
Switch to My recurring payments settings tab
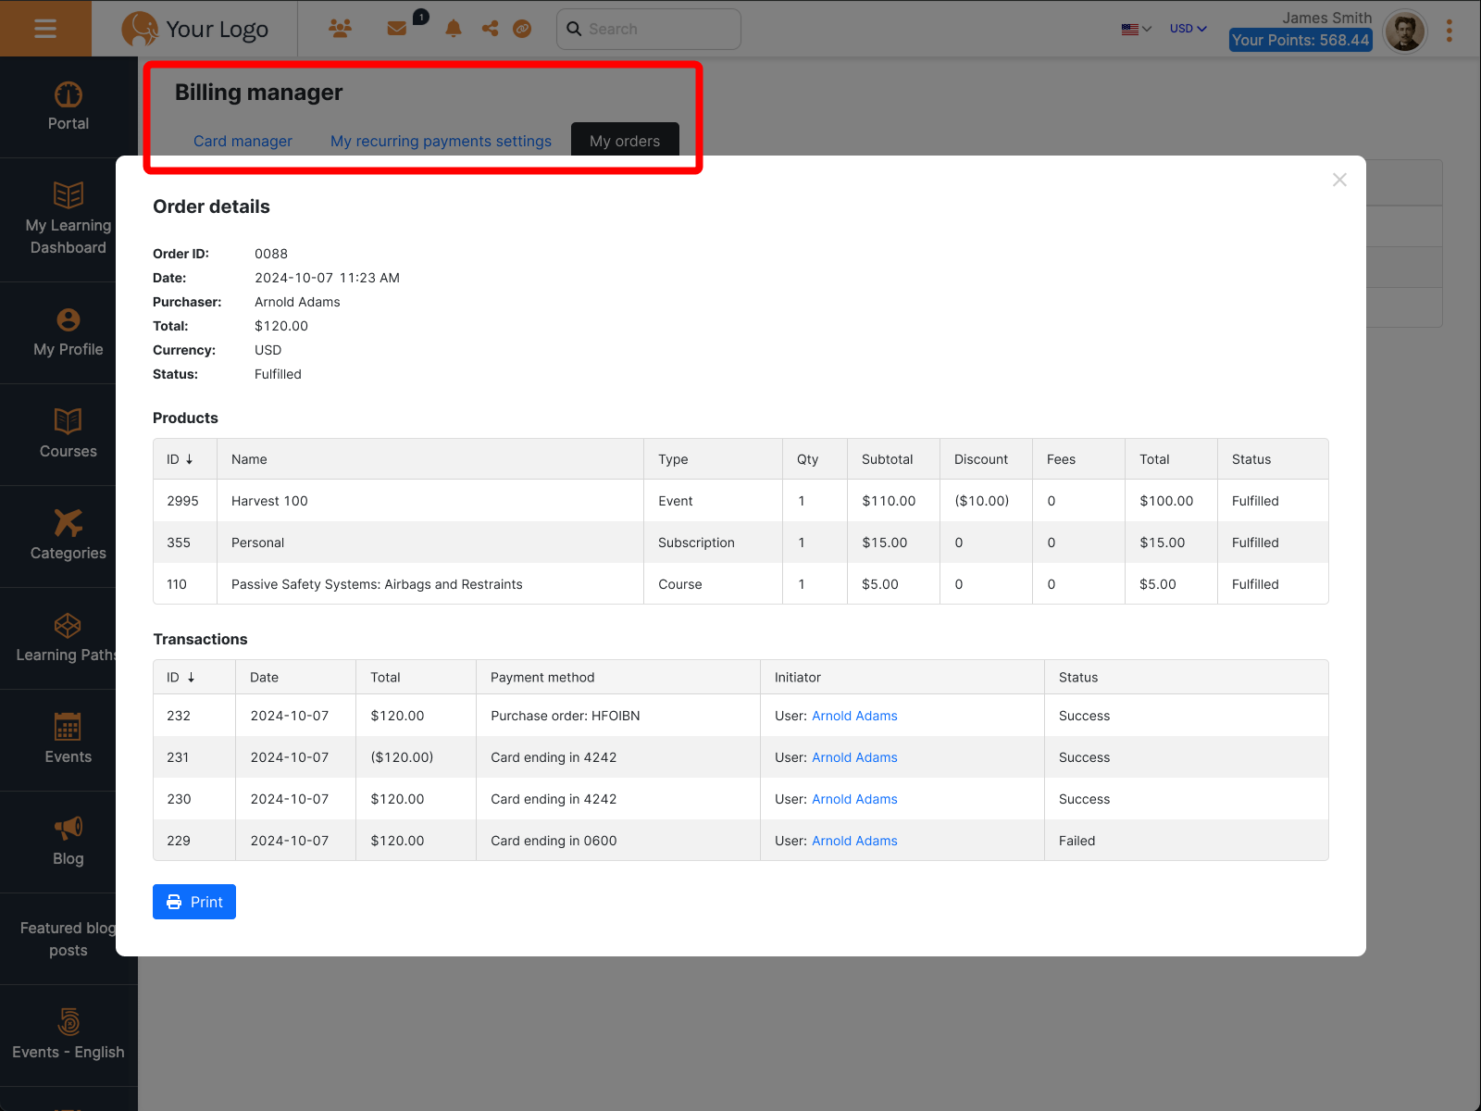(x=441, y=141)
